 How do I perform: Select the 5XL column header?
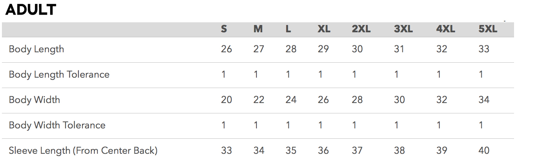point(488,29)
